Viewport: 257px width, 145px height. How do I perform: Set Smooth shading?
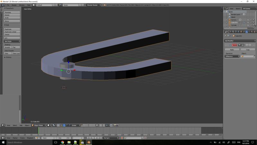pyautogui.click(x=7, y=47)
